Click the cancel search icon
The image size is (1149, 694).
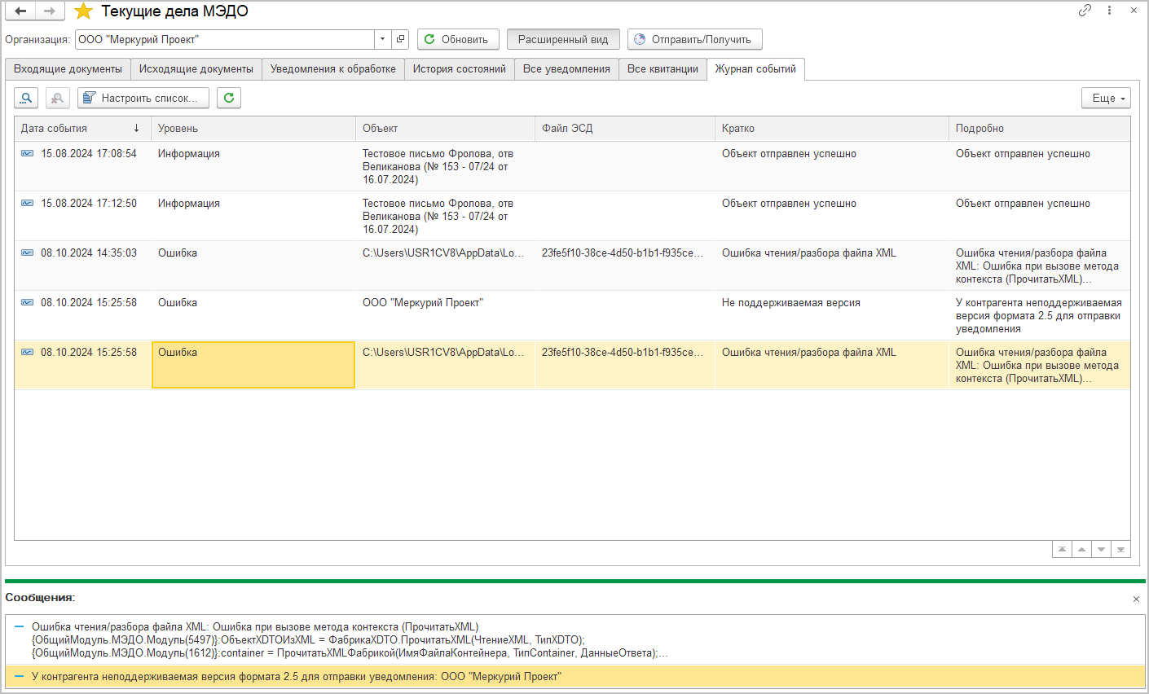pos(57,98)
